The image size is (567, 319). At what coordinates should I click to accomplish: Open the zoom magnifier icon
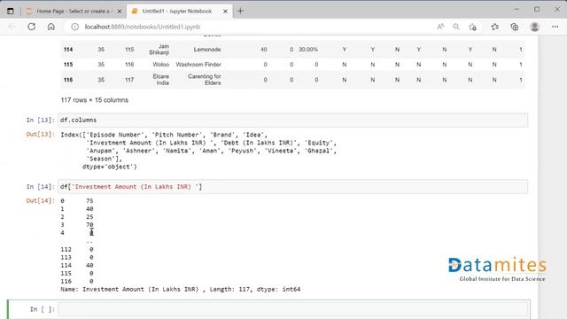456,27
